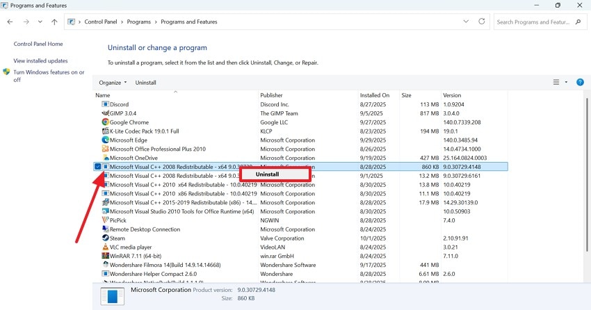Screen dimensions: 591x310
Task: Click the Control Panel address bar icon
Action: [x=71, y=22]
